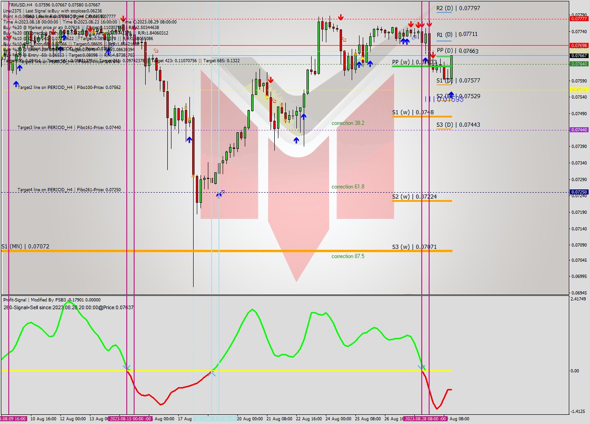590x424 pixels.
Task: Click the S1 (w) | 0.0748 weekly label
Action: (413, 112)
